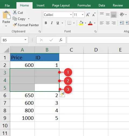Click the text orientation icon

(122, 14)
